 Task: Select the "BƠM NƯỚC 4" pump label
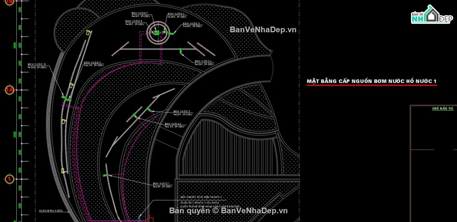(203, 61)
